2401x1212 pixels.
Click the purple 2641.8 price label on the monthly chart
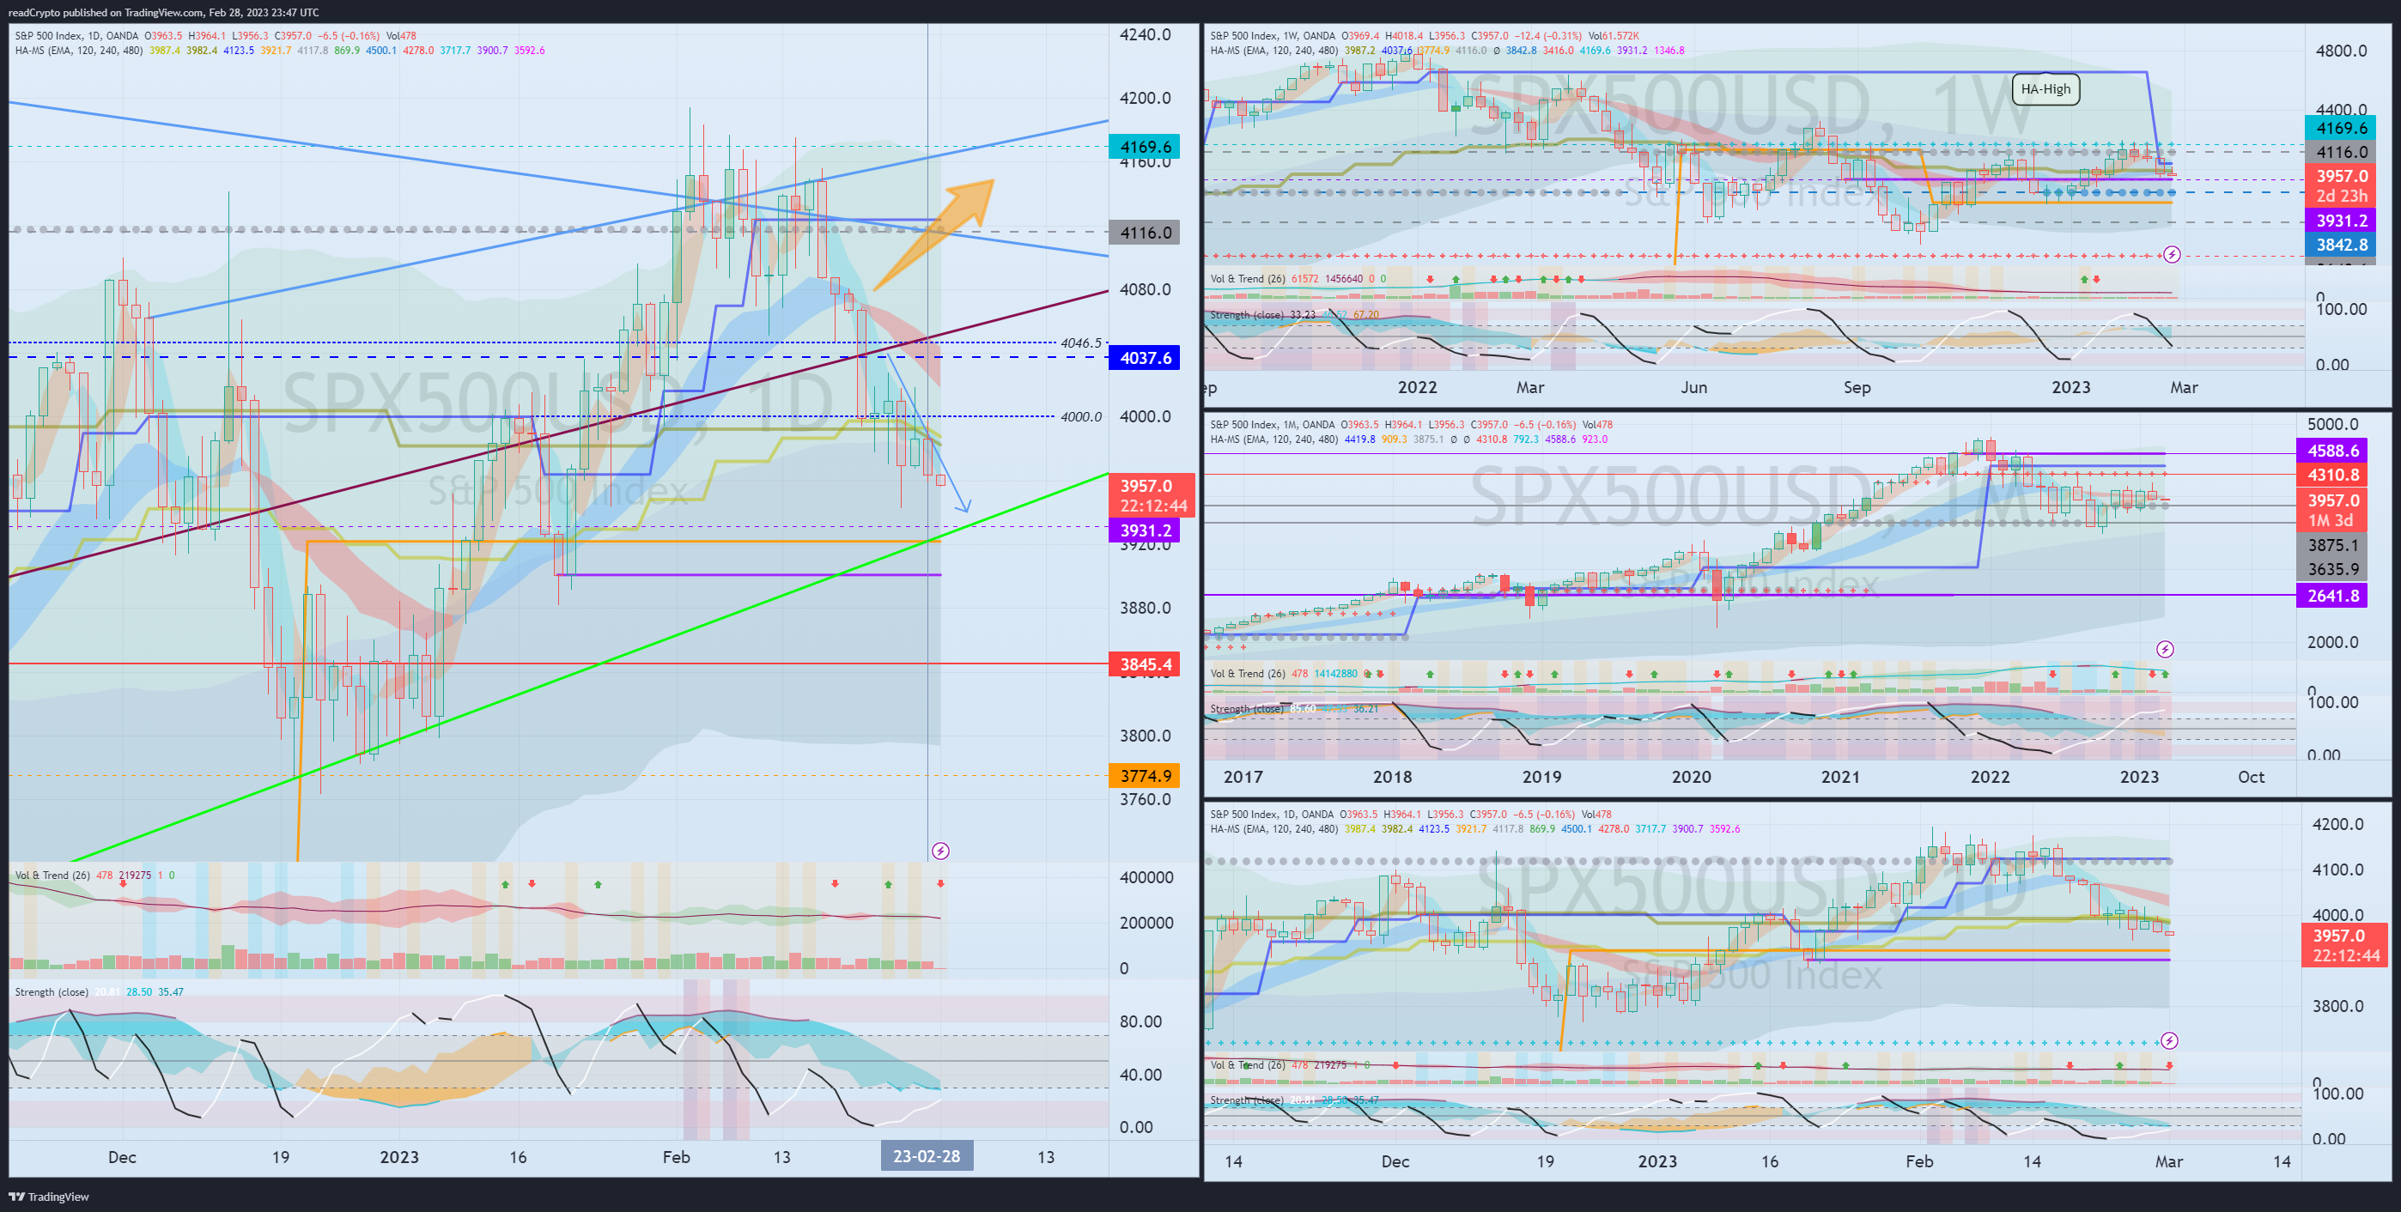point(2333,596)
